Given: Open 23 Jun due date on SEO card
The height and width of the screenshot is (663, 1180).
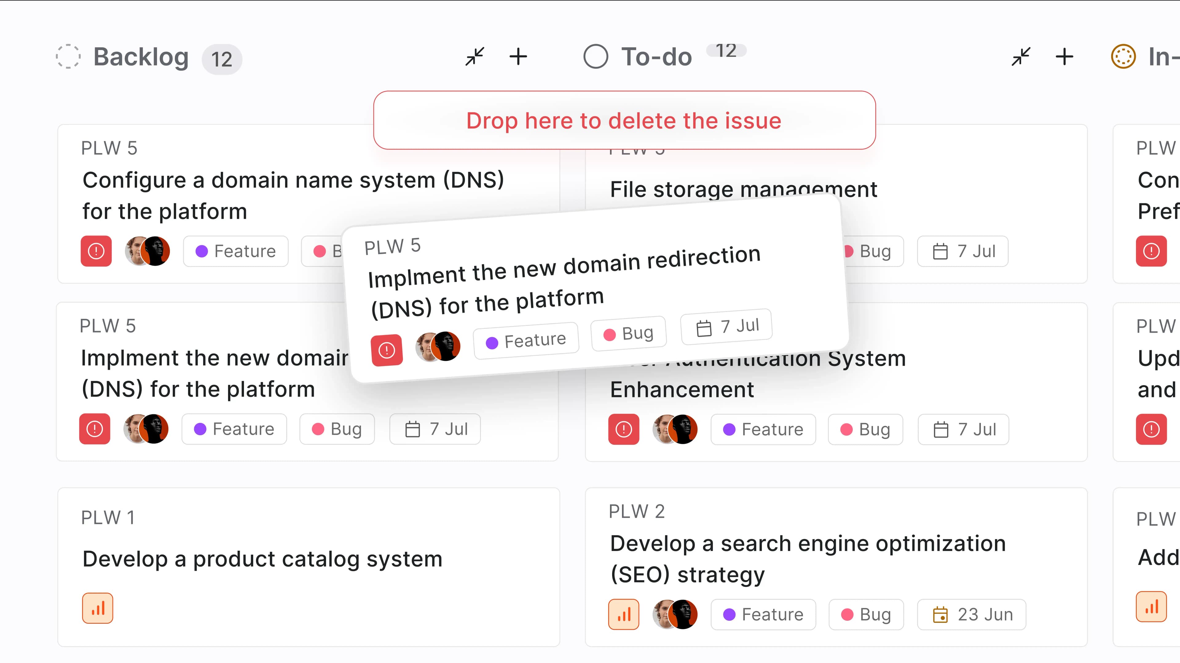Looking at the screenshot, I should [972, 614].
